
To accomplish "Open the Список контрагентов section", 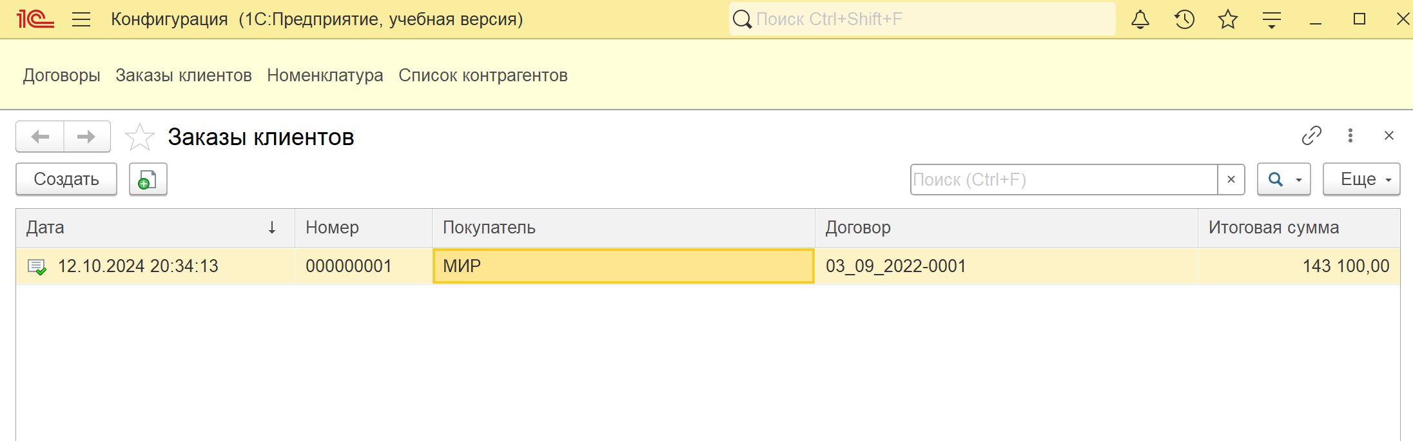I will pyautogui.click(x=483, y=75).
